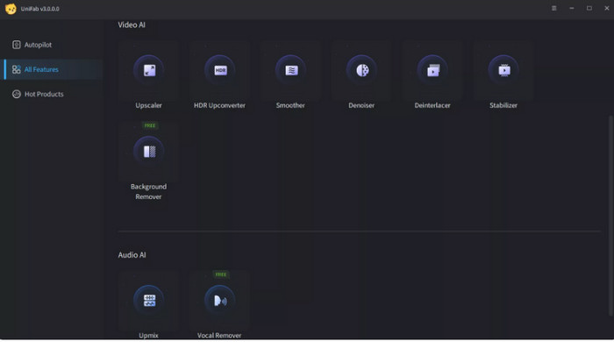The height and width of the screenshot is (342, 614).
Task: Click the FREE badge on Vocal Remover
Action: [221, 274]
